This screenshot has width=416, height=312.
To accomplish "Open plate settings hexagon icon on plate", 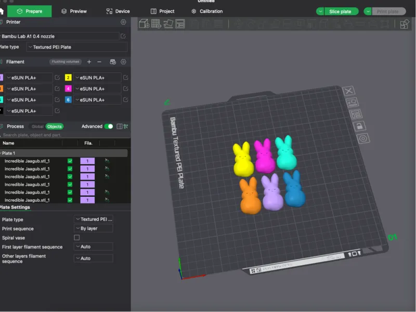I will (363, 138).
